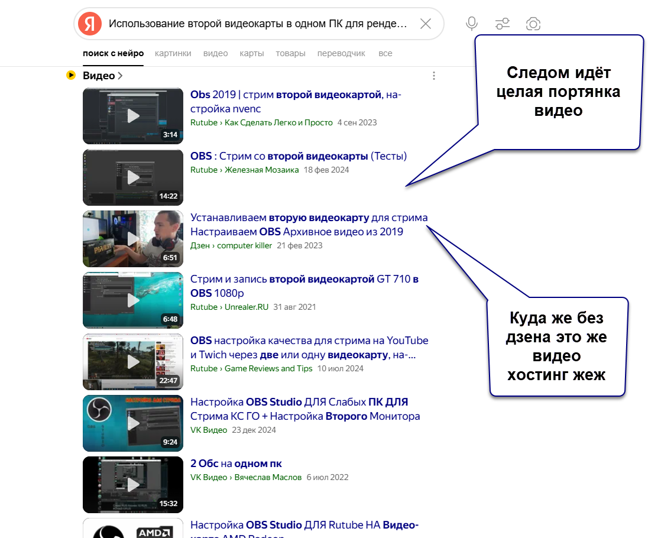Open the карты tab
648x538 pixels.
(251, 53)
